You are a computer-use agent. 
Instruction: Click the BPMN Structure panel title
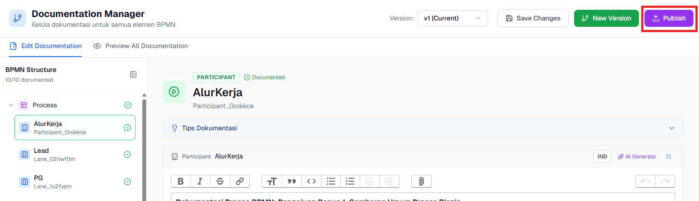[31, 70]
